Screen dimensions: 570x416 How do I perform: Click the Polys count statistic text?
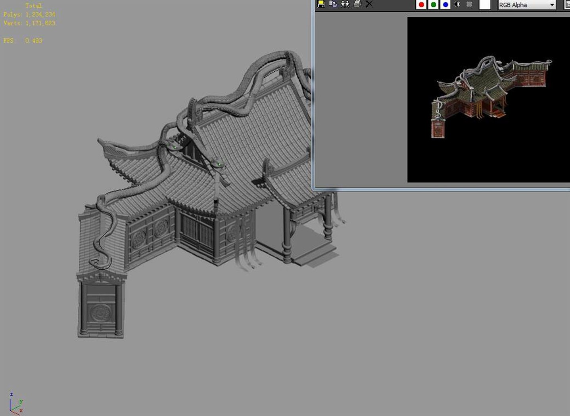29,14
